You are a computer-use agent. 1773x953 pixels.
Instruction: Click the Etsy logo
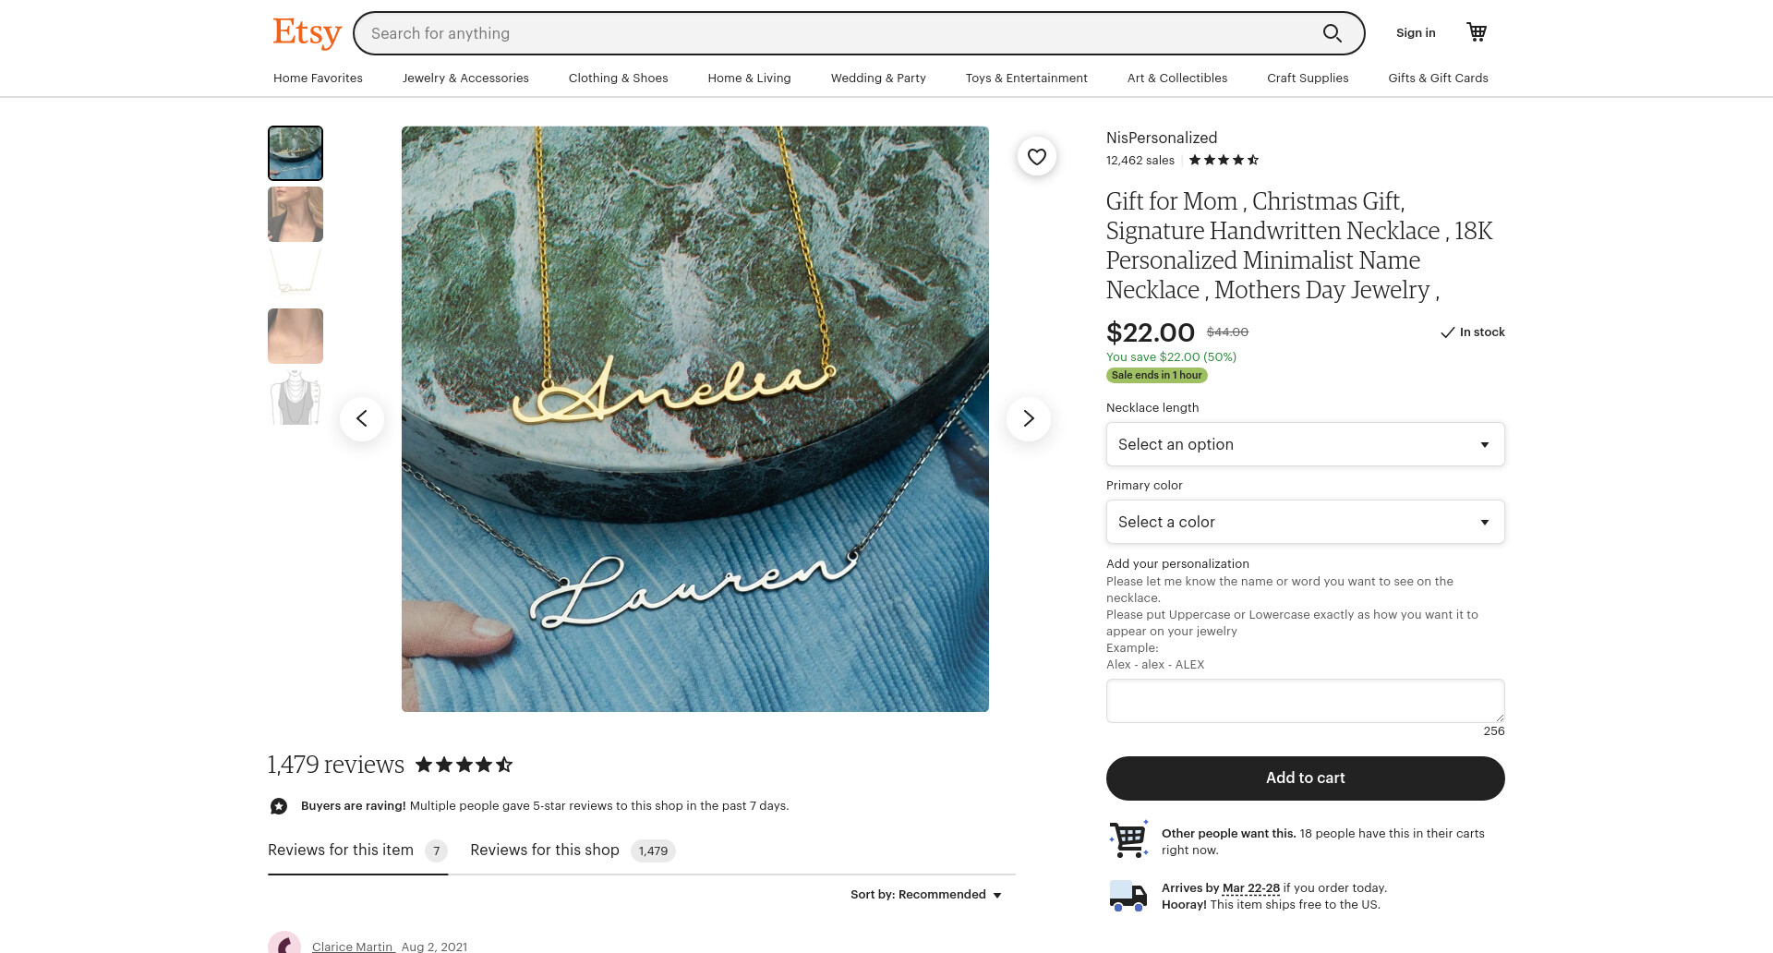307,32
